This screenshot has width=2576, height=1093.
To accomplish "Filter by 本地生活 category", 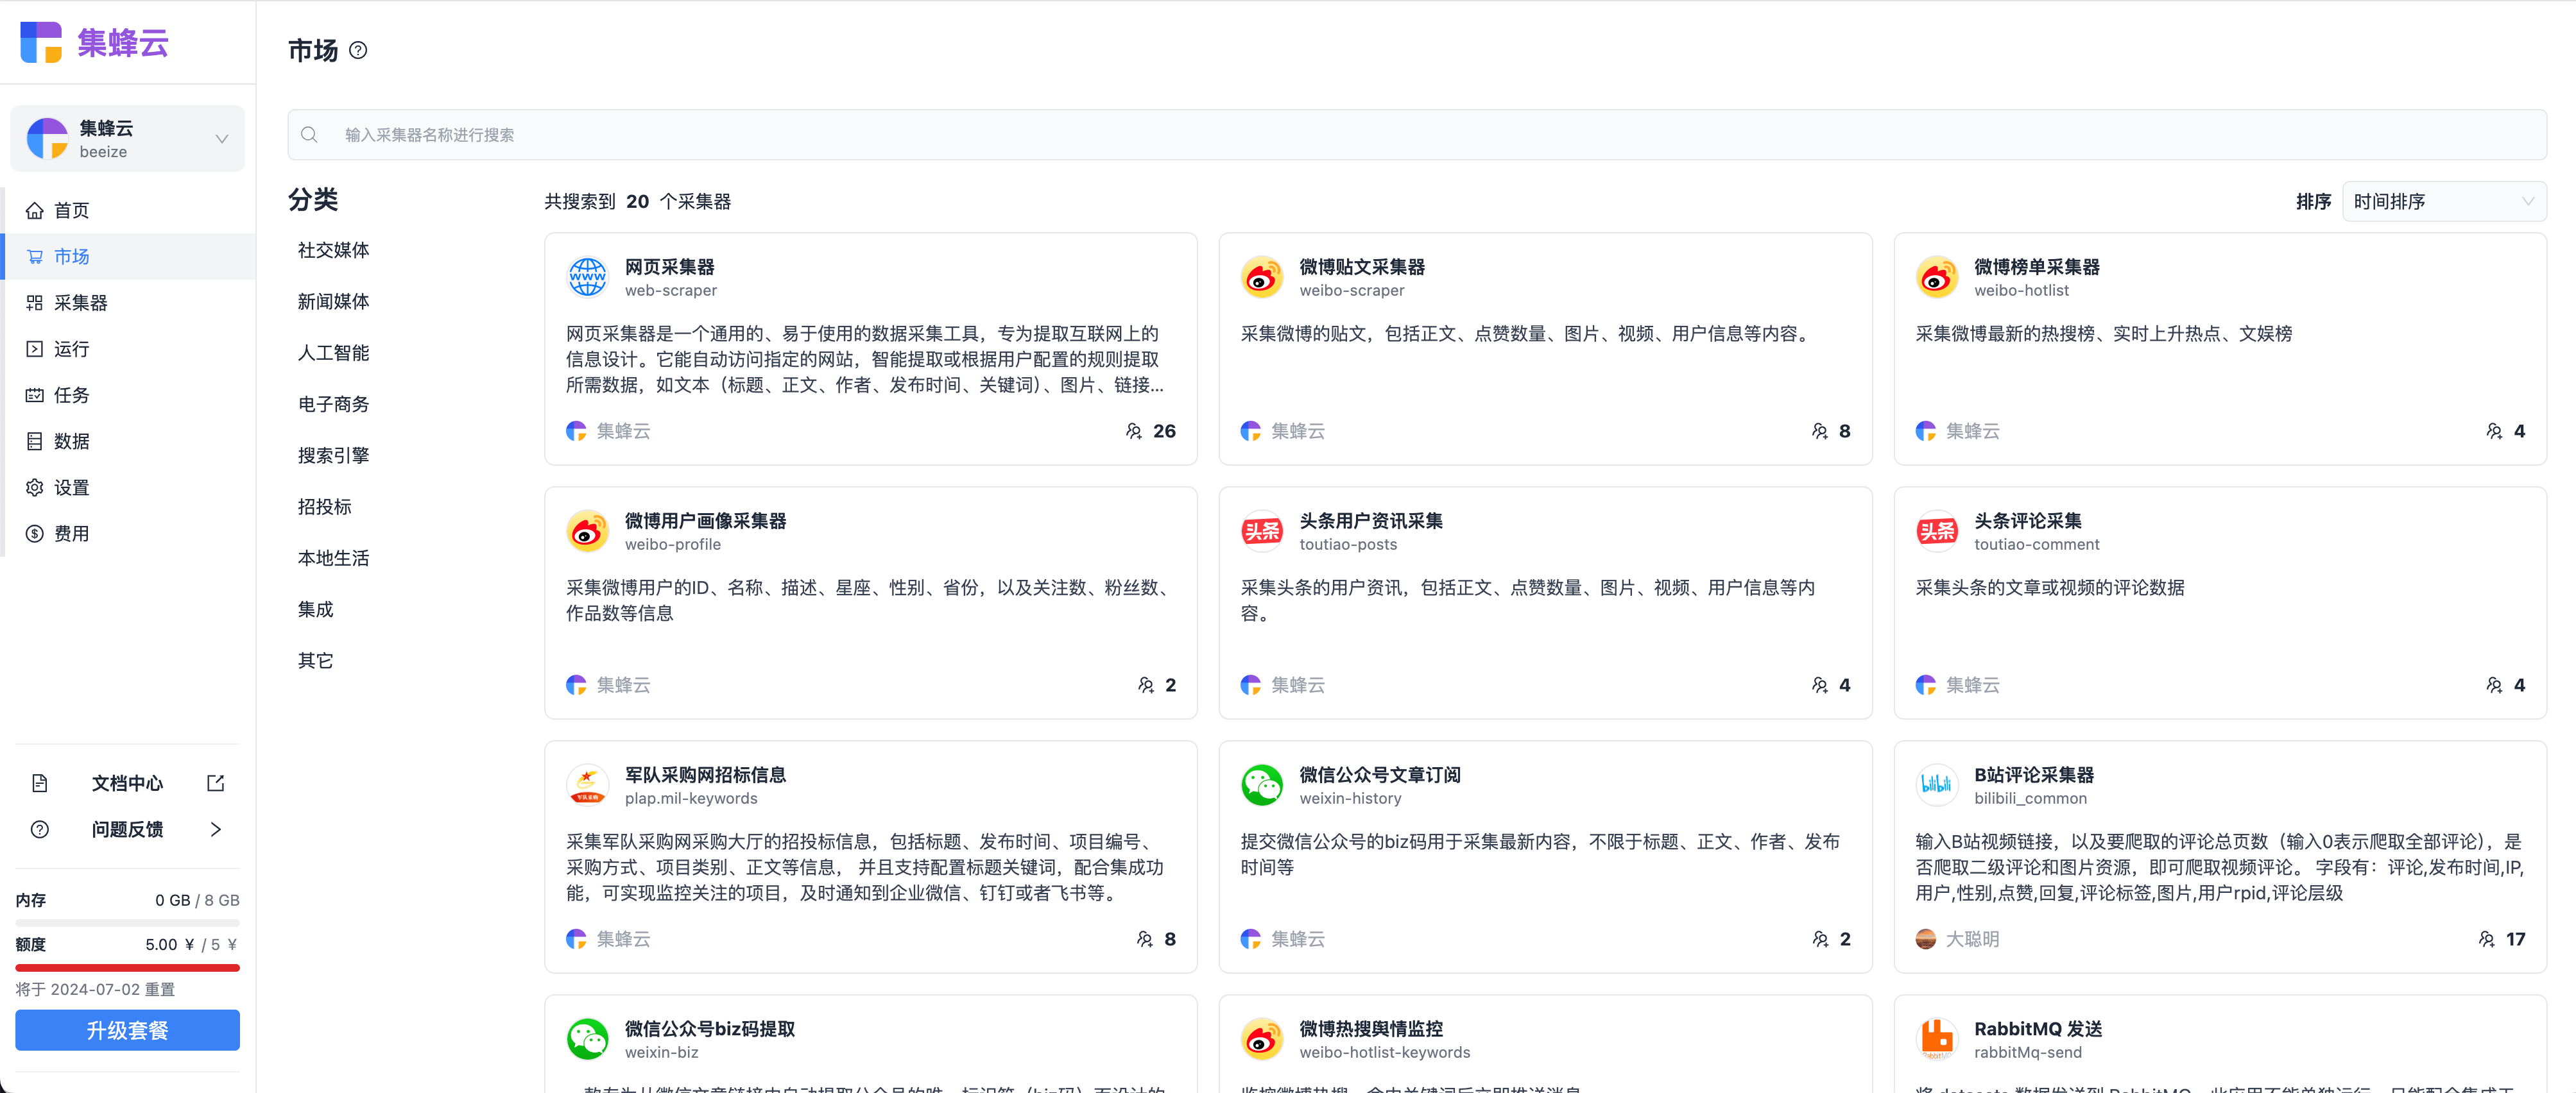I will (334, 557).
